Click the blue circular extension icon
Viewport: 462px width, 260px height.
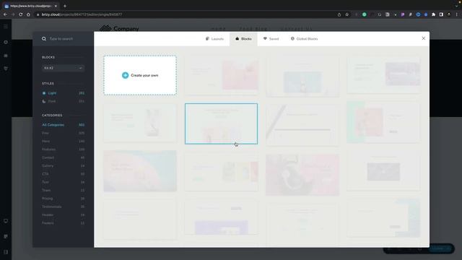418,14
